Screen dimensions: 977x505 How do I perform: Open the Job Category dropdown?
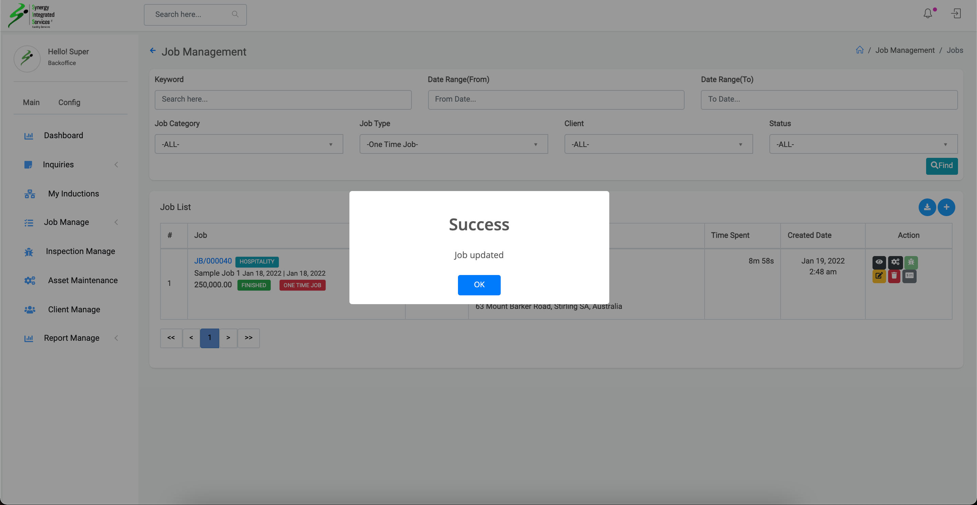tap(248, 144)
